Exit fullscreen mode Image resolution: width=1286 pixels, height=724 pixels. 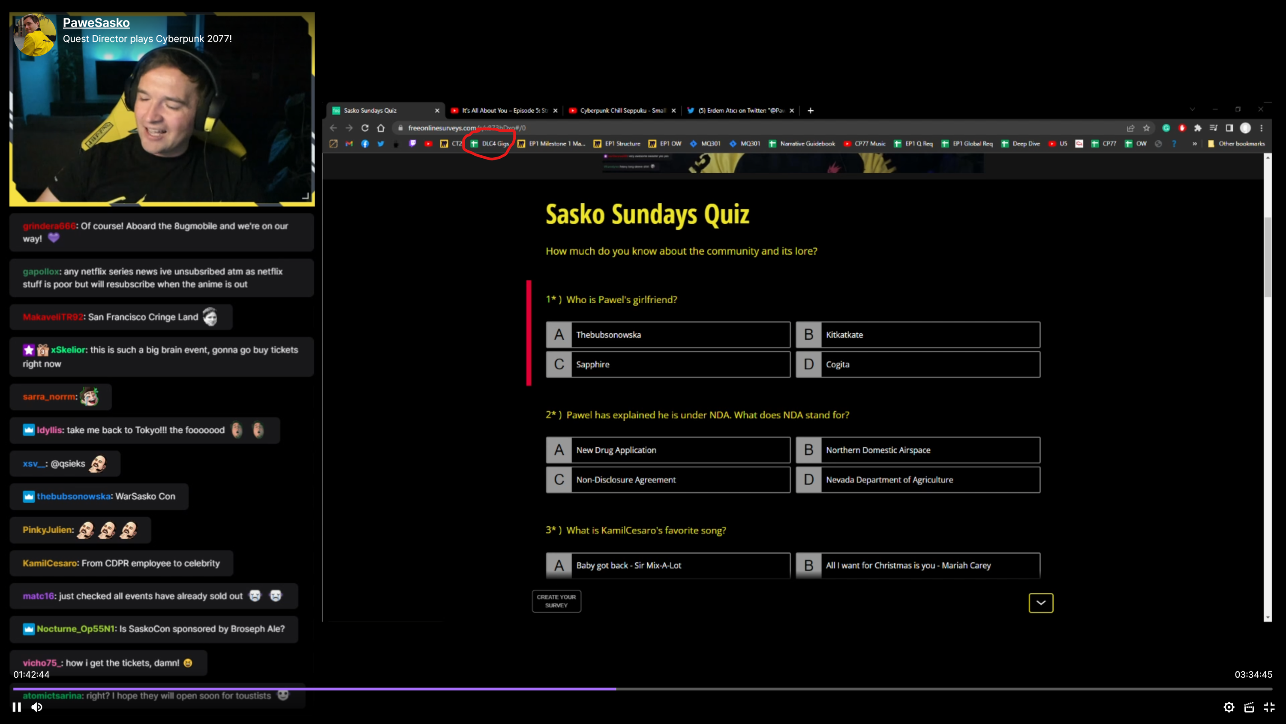[1269, 707]
